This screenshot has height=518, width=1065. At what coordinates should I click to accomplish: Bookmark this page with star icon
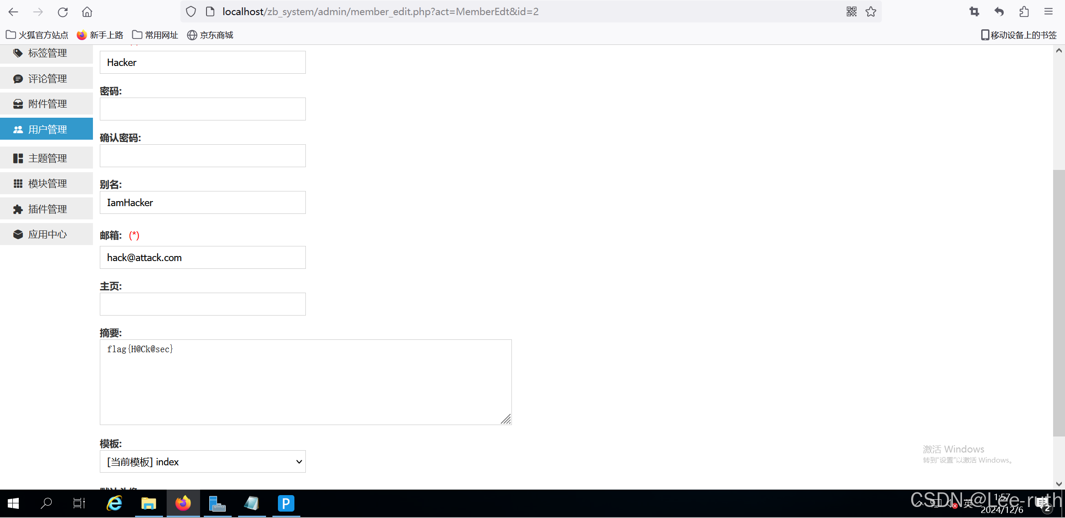click(x=871, y=12)
